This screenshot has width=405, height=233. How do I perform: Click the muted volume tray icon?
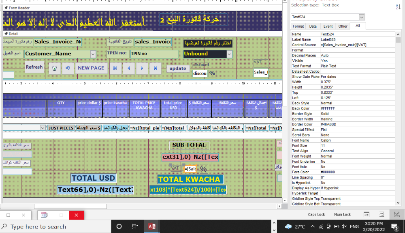coord(344,227)
